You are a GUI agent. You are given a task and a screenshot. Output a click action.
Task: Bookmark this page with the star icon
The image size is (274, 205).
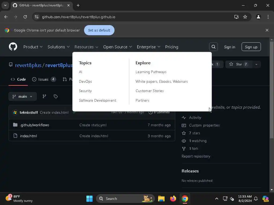tap(245, 17)
